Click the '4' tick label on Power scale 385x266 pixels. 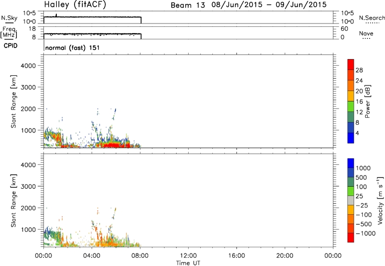[357, 133]
